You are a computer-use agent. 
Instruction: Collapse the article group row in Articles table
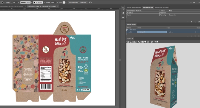tap(127, 30)
